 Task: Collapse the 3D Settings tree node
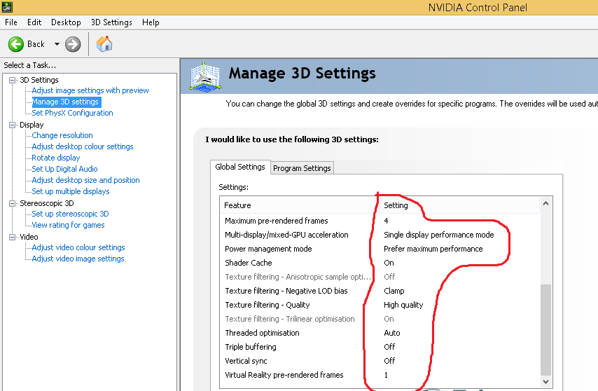pos(12,80)
